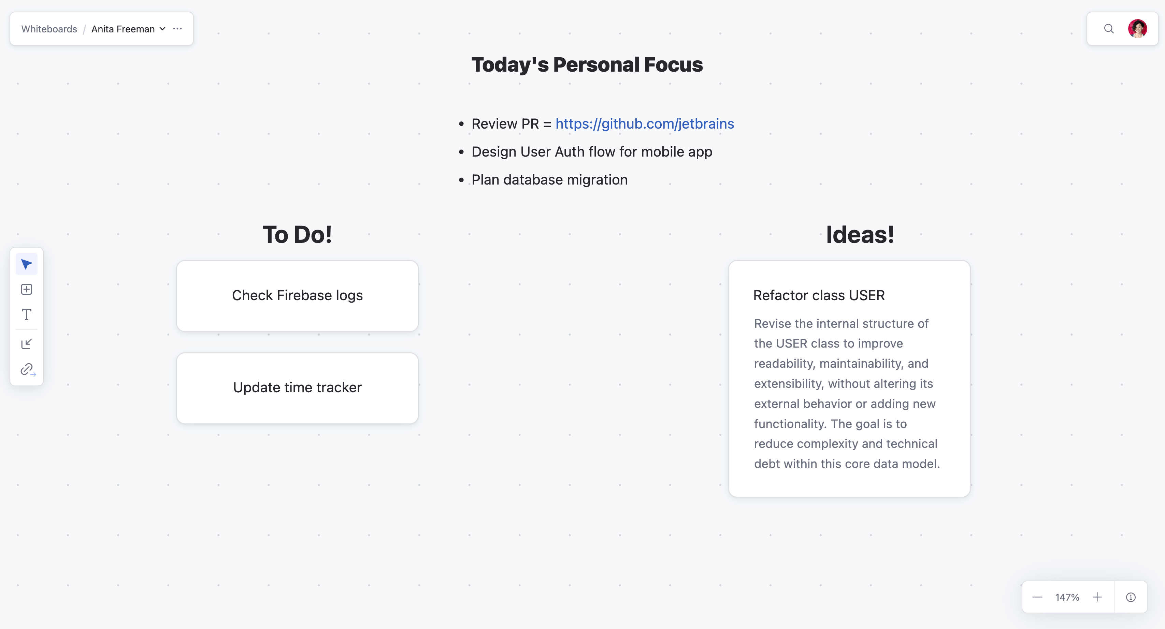Open the info button near zoom
This screenshot has height=629, width=1165.
pos(1131,597)
